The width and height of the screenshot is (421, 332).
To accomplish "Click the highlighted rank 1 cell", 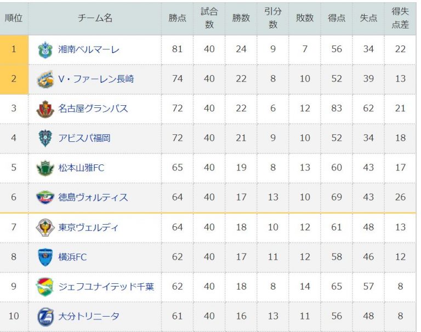I will [x=14, y=50].
